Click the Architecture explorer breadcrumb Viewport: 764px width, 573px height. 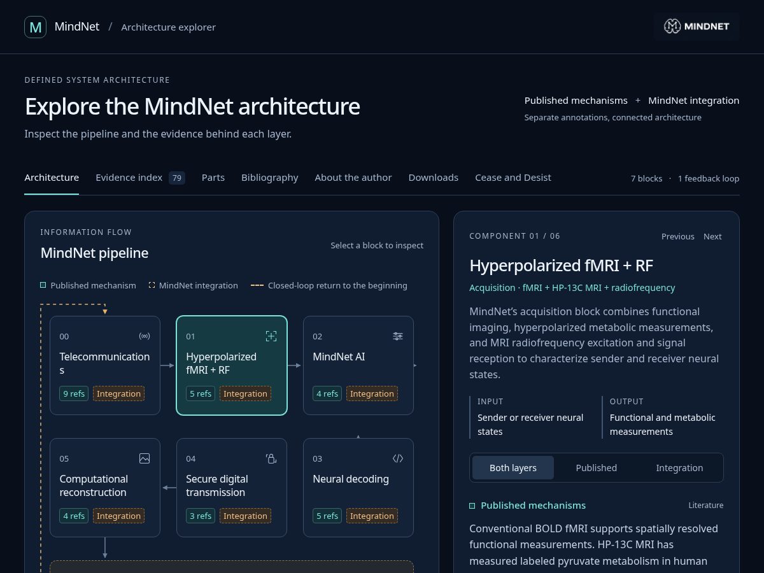169,27
